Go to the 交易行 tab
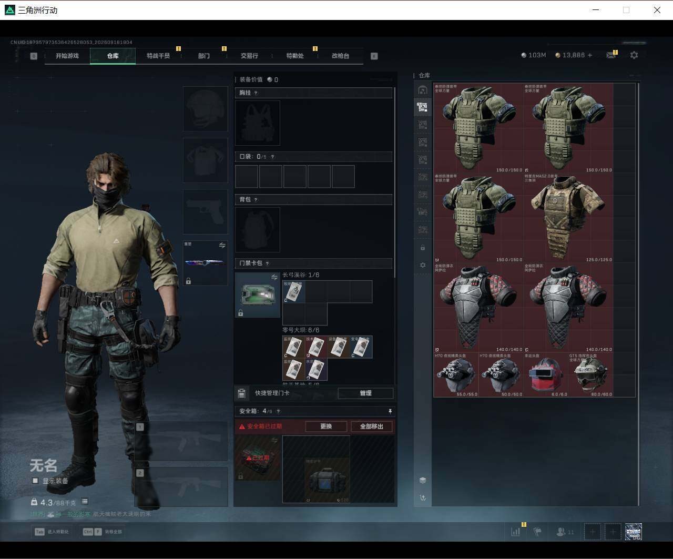Screen dimensions: 673x559 click(249, 56)
